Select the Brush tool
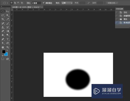 click(8, 23)
